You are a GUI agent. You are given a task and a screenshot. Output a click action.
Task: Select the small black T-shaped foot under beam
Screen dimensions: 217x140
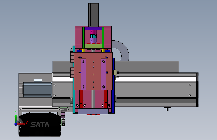[x=167, y=109]
